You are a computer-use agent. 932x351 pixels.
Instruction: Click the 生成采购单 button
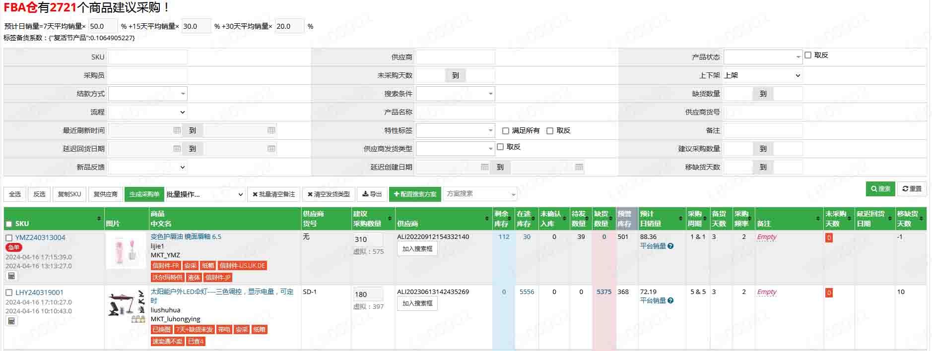[x=144, y=194]
